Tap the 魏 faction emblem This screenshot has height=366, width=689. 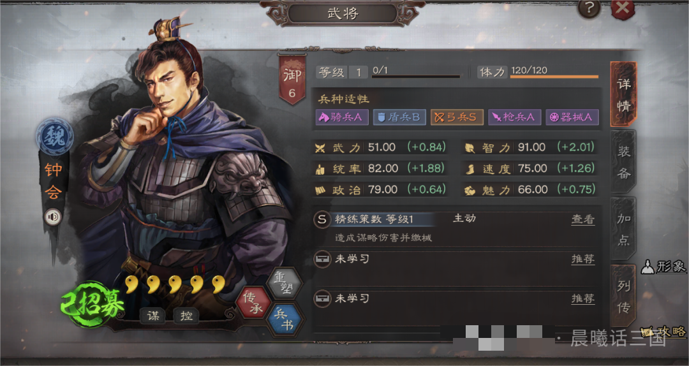click(x=54, y=136)
